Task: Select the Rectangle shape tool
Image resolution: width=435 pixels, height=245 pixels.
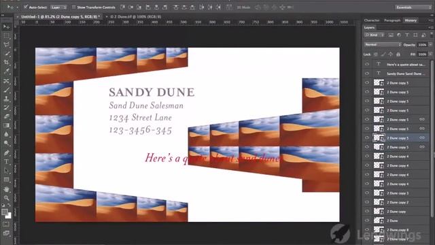Action: pyautogui.click(x=6, y=180)
